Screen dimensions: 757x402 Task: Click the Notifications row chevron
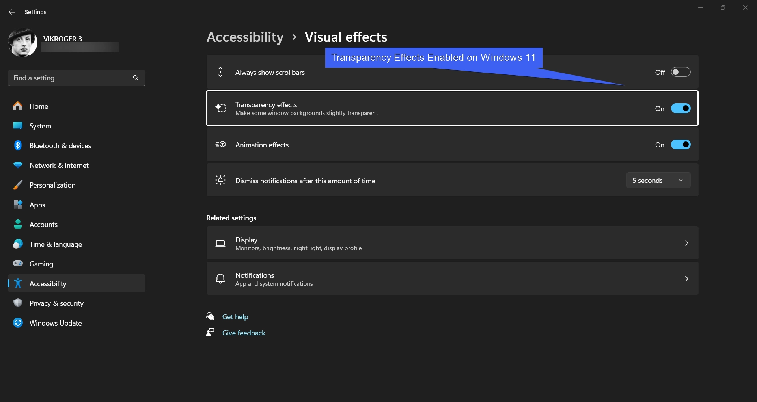coord(686,279)
